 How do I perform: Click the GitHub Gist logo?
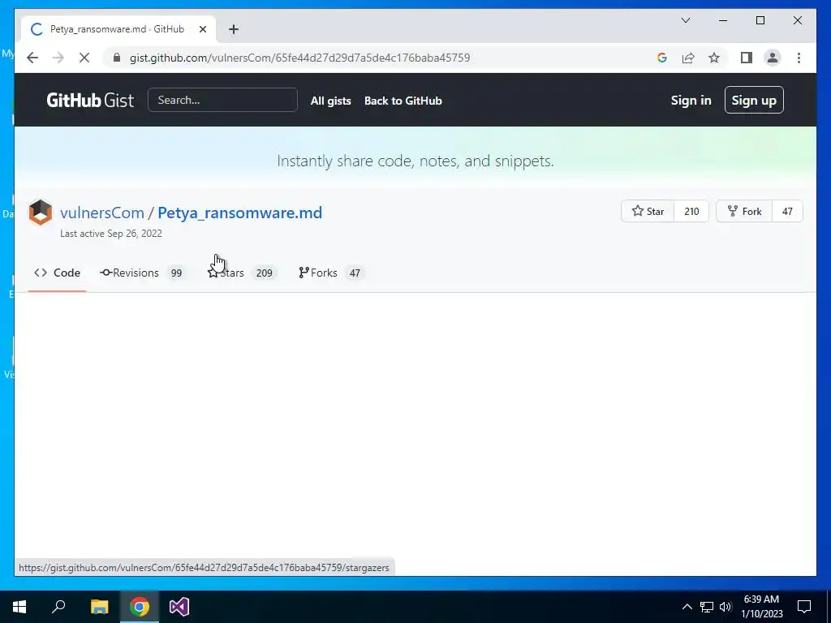[90, 100]
